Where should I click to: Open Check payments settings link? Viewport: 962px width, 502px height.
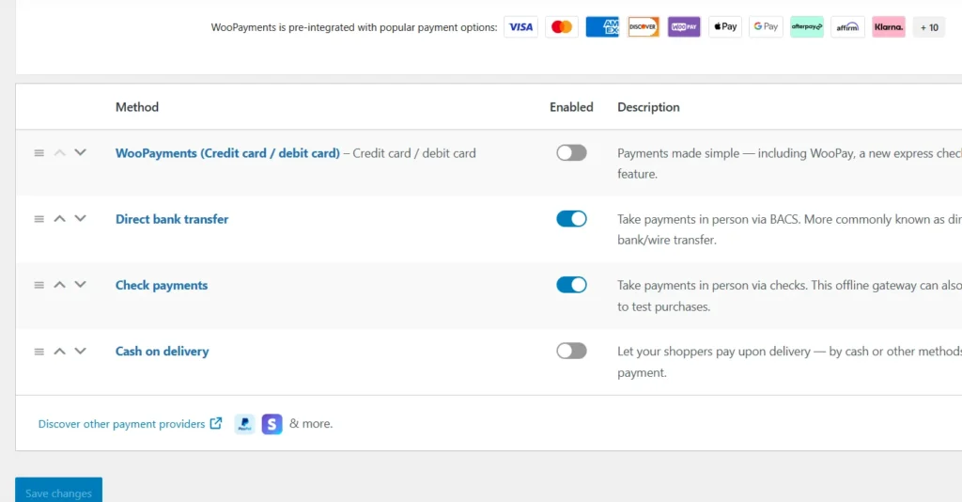coord(162,286)
